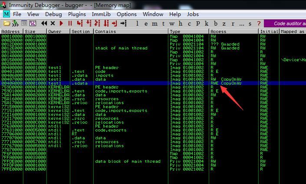Open the Help menu
306x184 pixels.
tap(175, 14)
